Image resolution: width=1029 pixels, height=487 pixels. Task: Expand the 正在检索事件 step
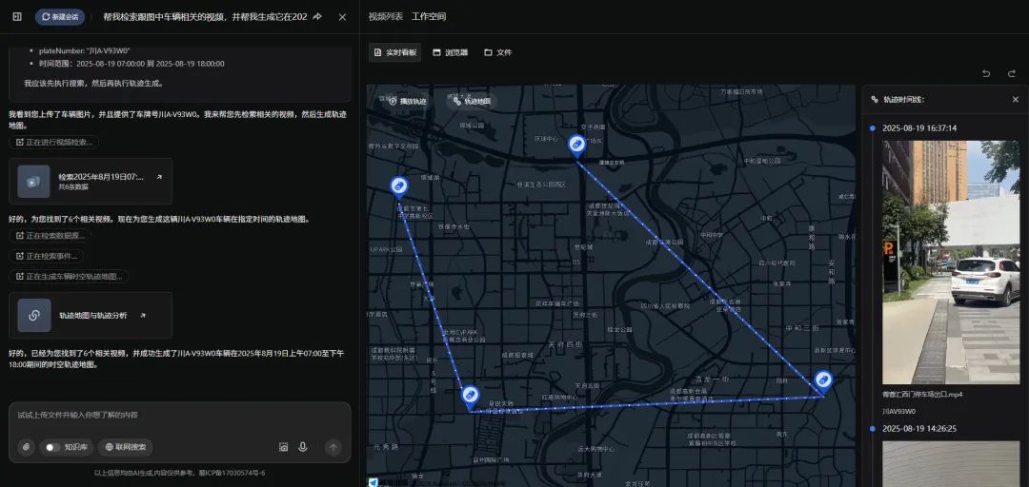click(46, 256)
